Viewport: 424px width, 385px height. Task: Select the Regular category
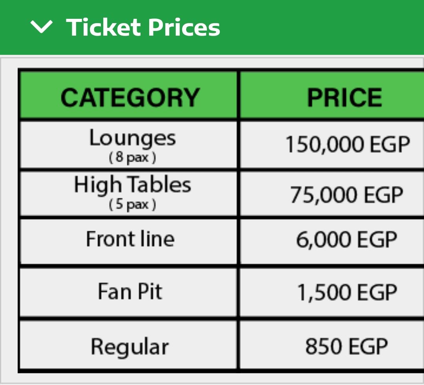[x=130, y=347]
